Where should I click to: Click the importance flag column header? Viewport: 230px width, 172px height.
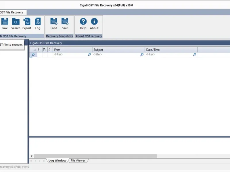click(39, 50)
